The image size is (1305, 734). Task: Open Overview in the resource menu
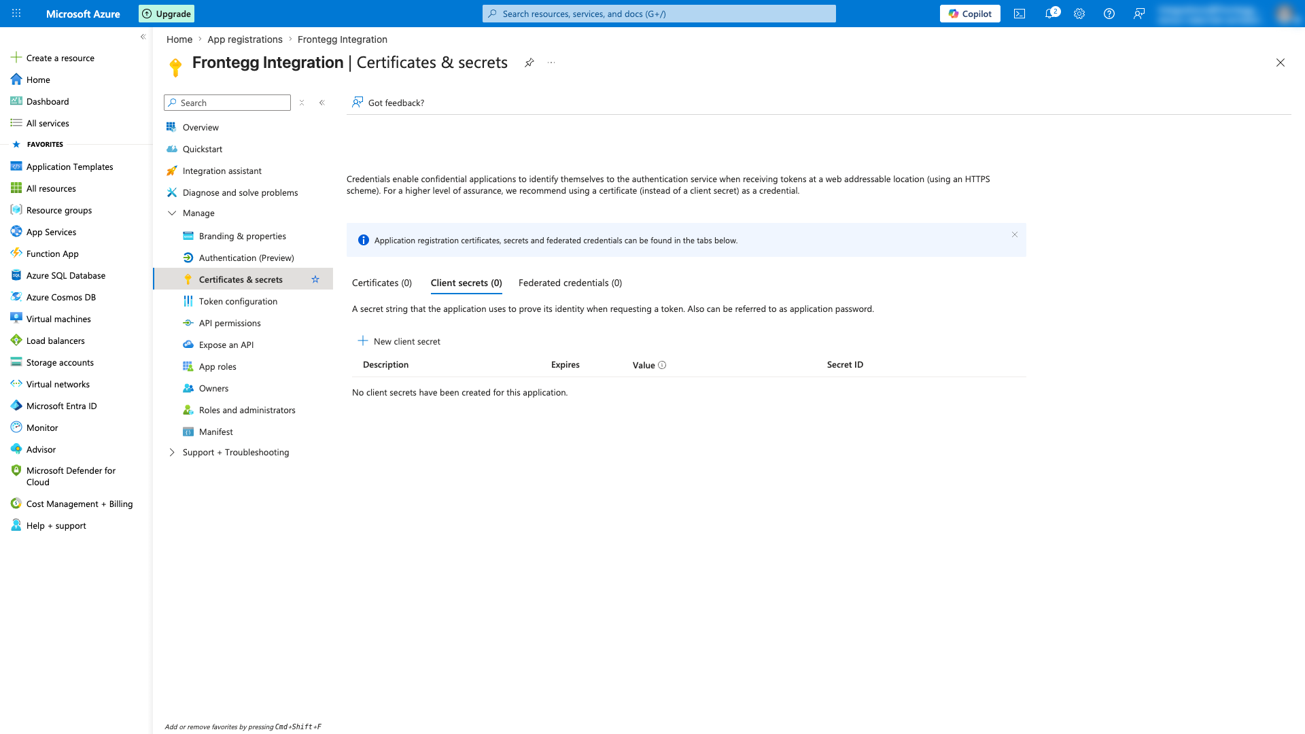coord(201,127)
